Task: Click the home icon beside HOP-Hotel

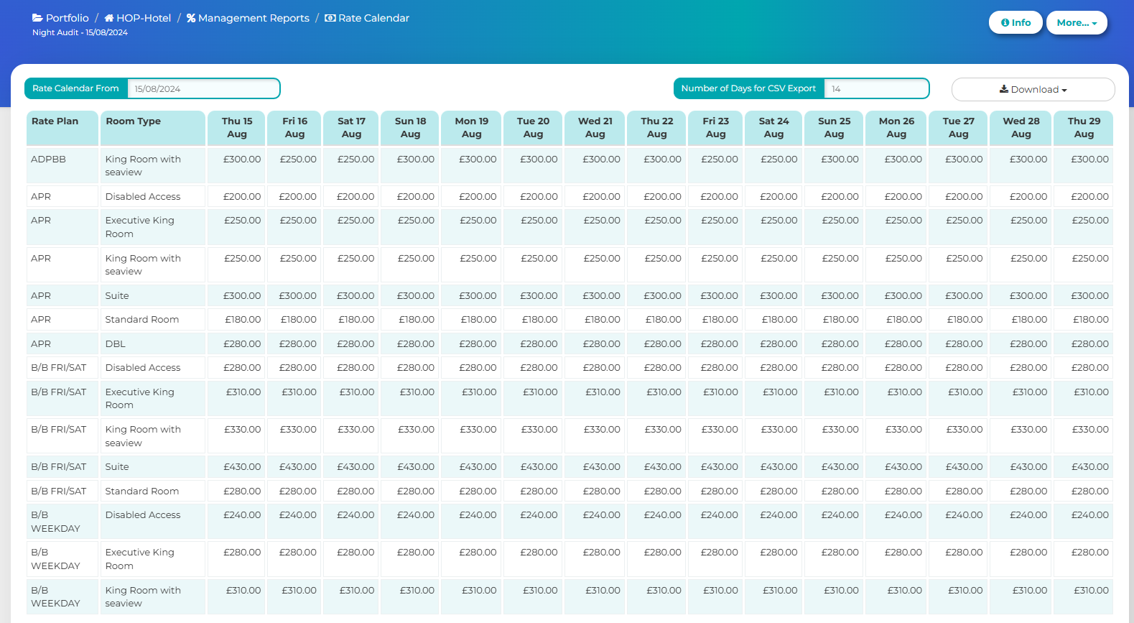Action: click(x=109, y=18)
